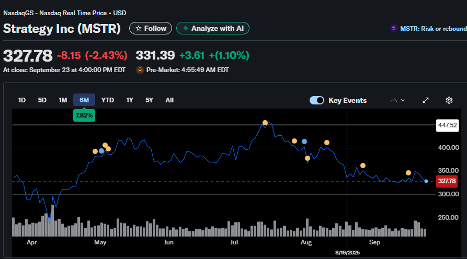467x259 pixels.
Task: Click the pre-market price 331.39
Action: click(155, 55)
